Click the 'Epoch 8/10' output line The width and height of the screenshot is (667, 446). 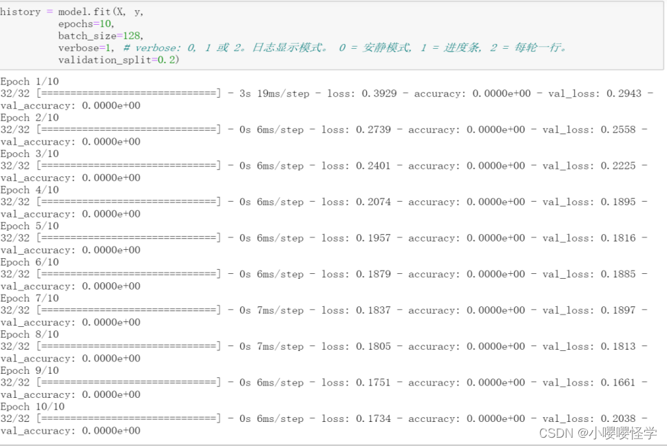coord(30,334)
